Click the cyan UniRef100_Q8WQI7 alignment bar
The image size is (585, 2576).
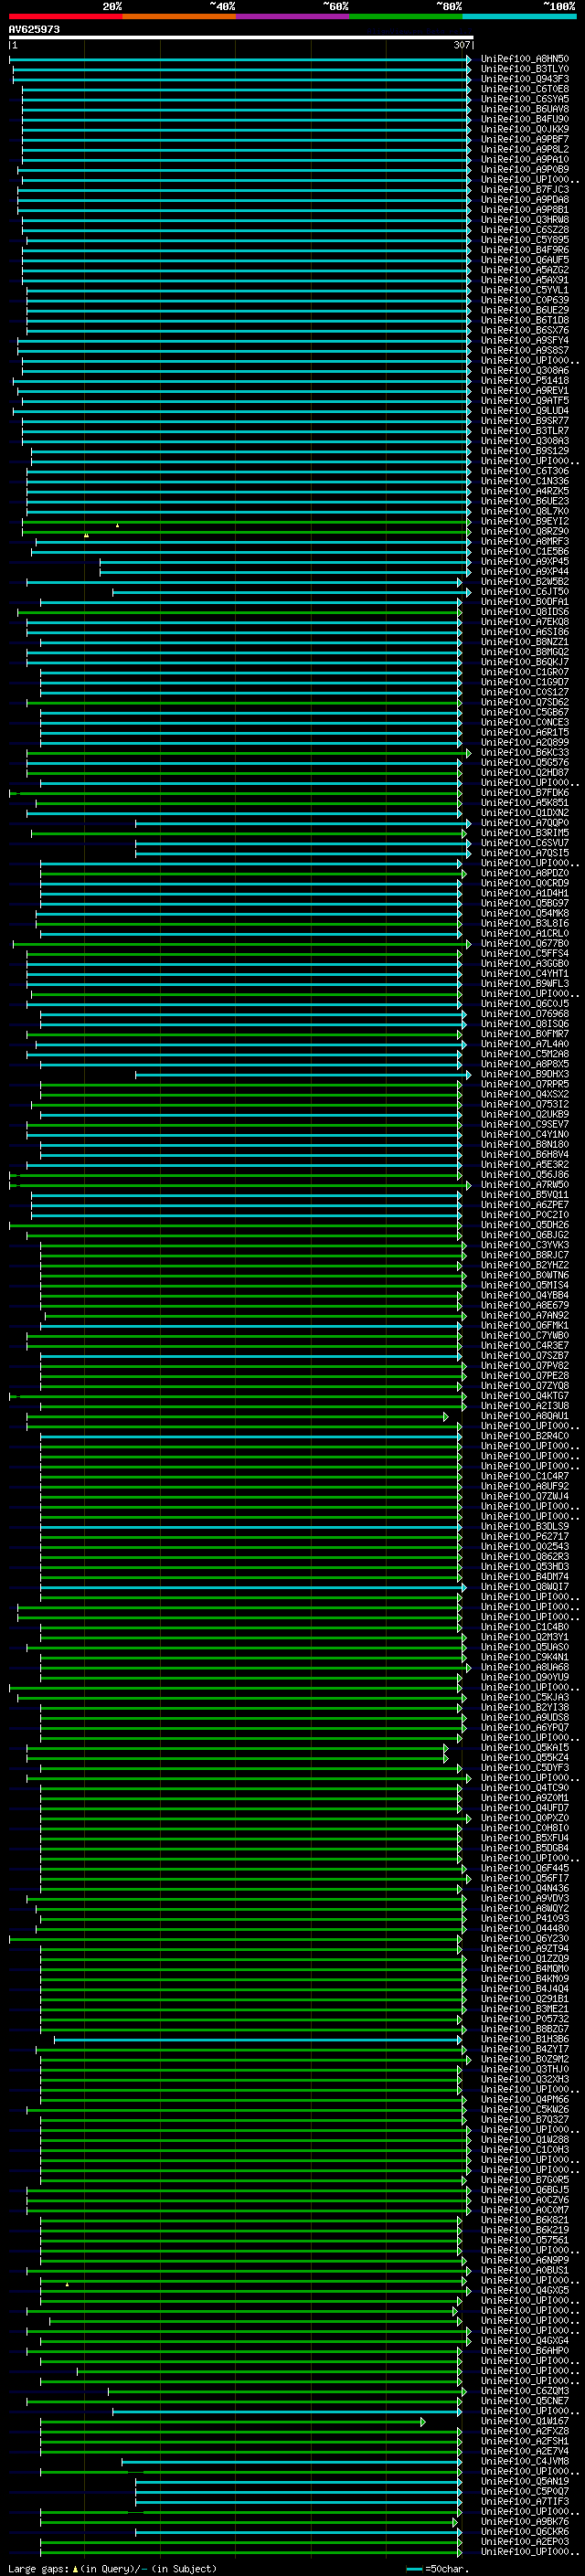point(250,1587)
